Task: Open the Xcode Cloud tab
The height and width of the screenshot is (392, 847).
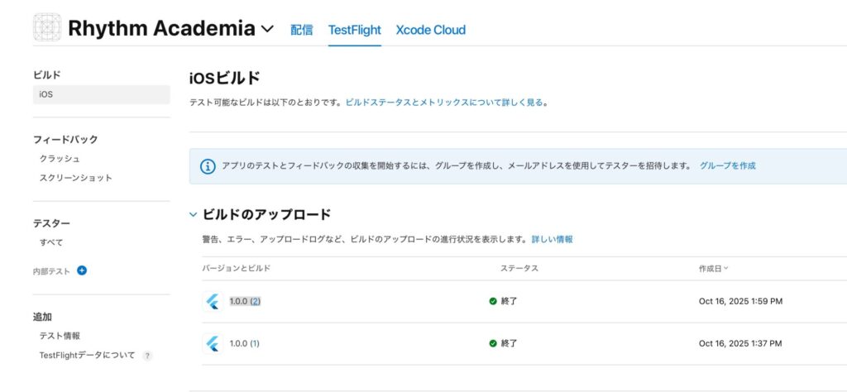Action: (x=430, y=30)
